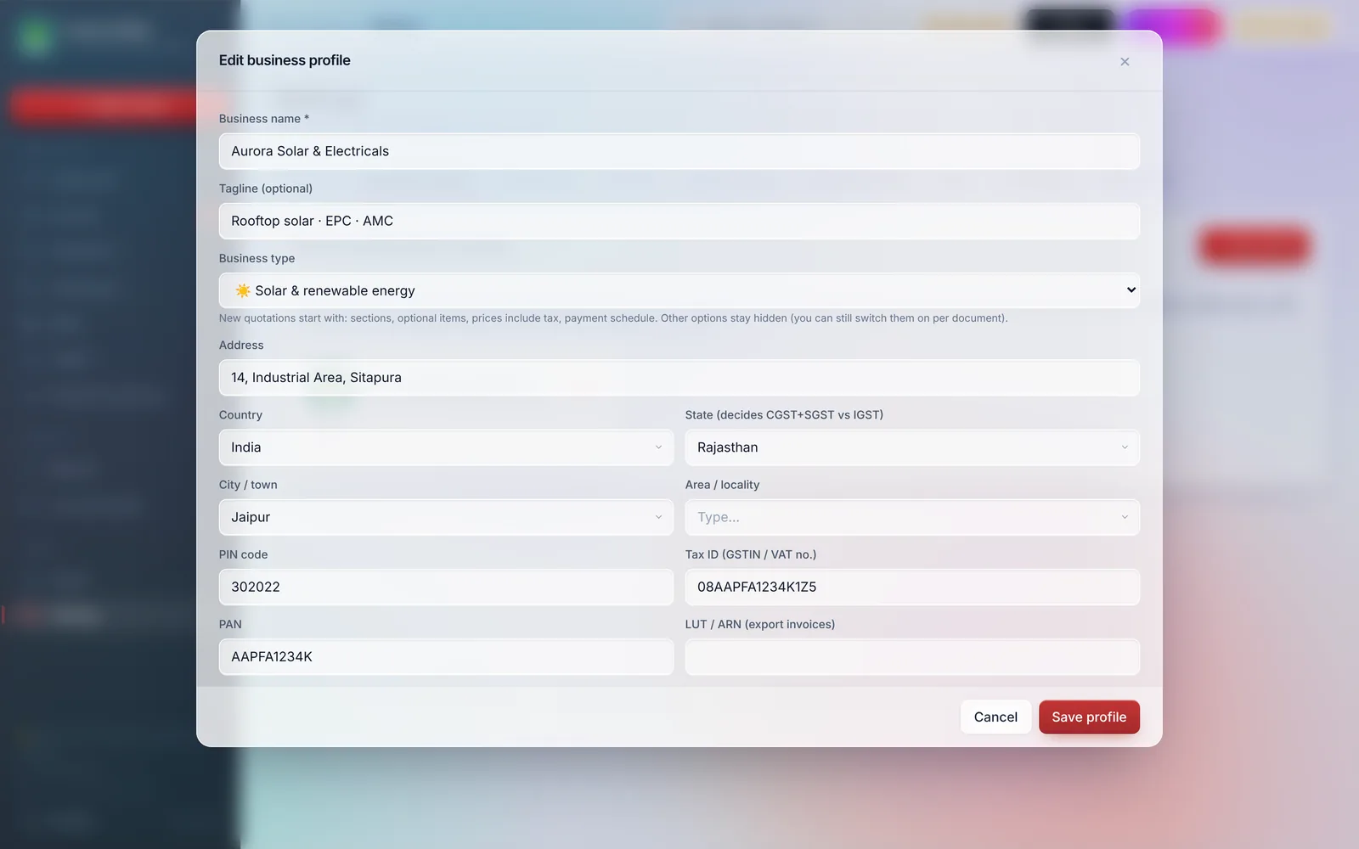1359x849 pixels.
Task: Click the Tagline input field
Action: (679, 221)
